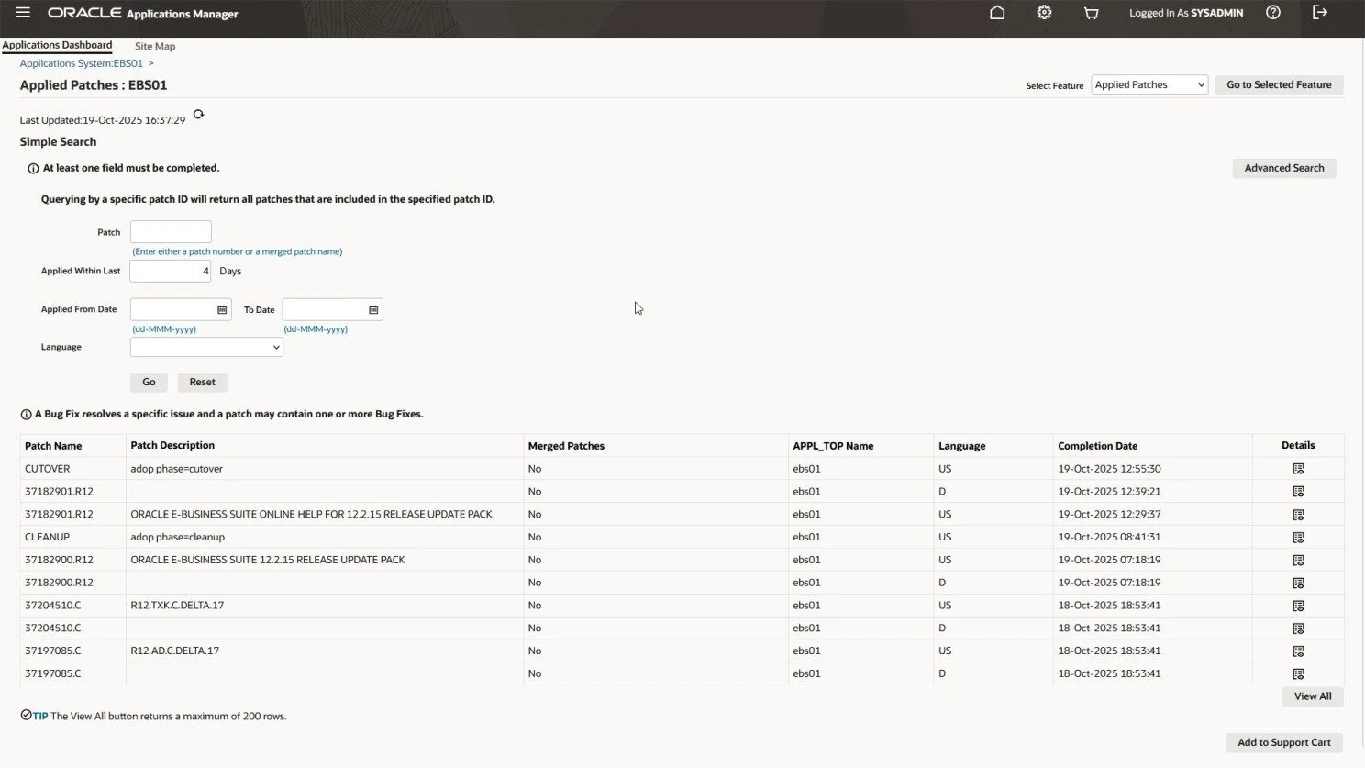Image resolution: width=1365 pixels, height=768 pixels.
Task: Click the Applied Within Last days field
Action: pyautogui.click(x=171, y=271)
